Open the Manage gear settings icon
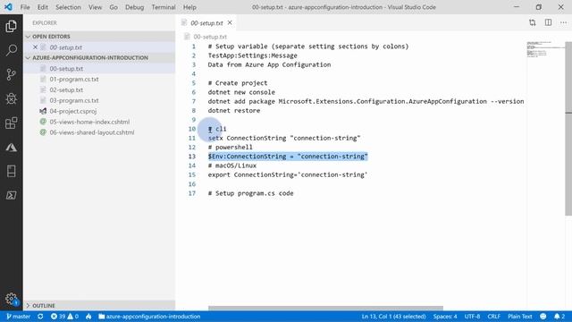The height and width of the screenshot is (322, 572). (x=11, y=299)
